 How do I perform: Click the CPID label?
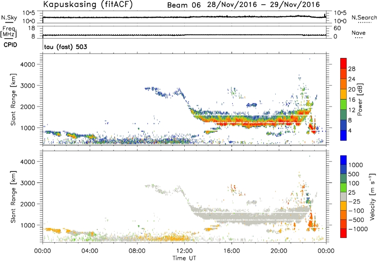(x=10, y=45)
